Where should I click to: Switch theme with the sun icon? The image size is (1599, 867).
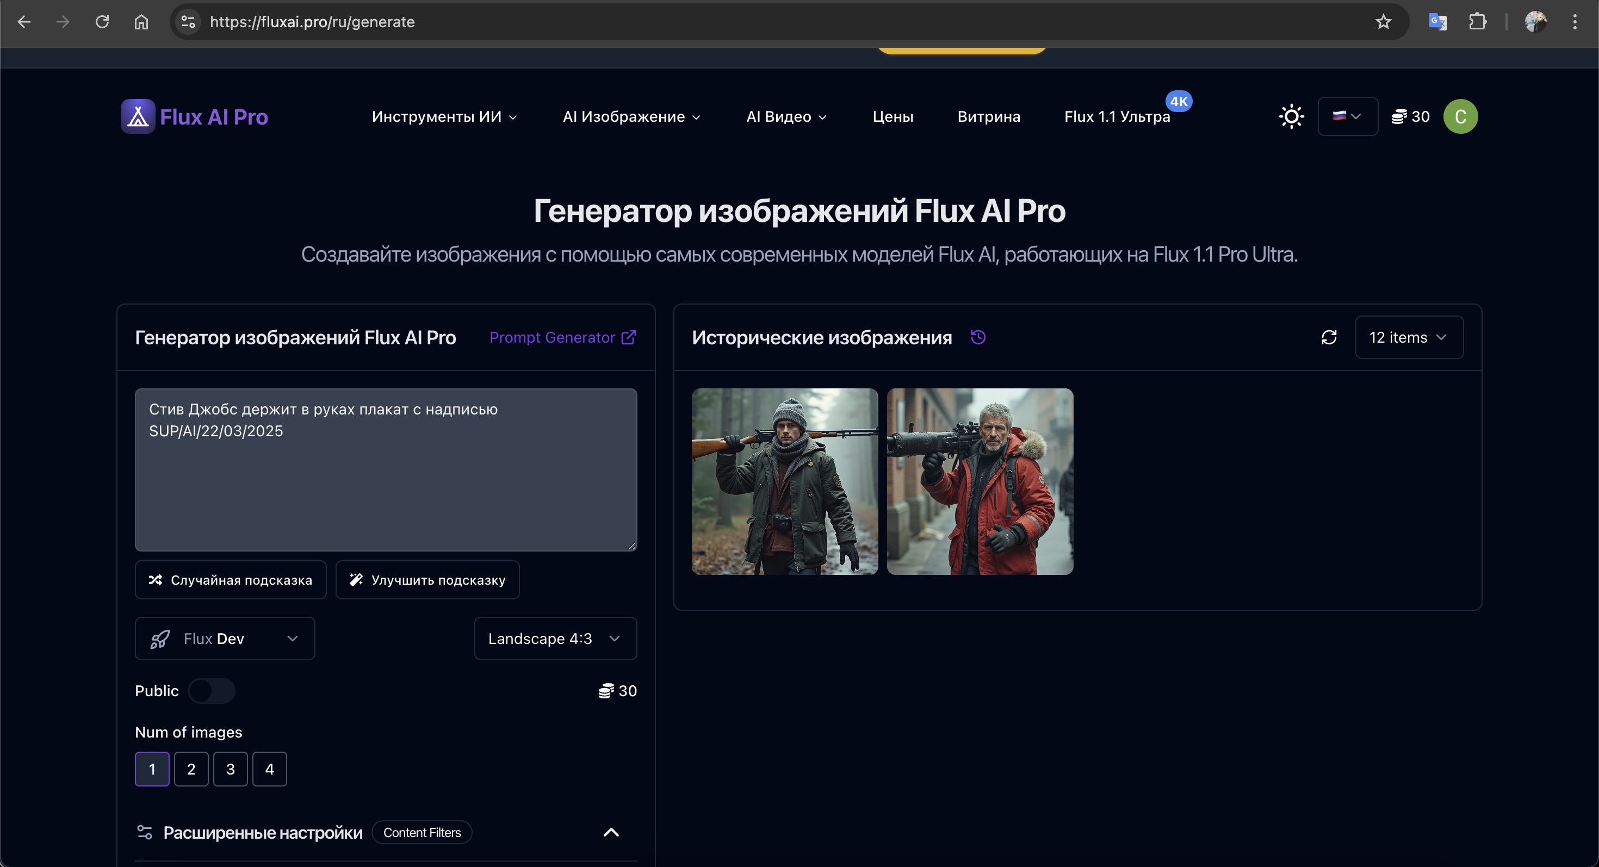(1292, 117)
